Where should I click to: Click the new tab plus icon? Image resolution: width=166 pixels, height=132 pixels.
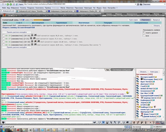coord(102,11)
